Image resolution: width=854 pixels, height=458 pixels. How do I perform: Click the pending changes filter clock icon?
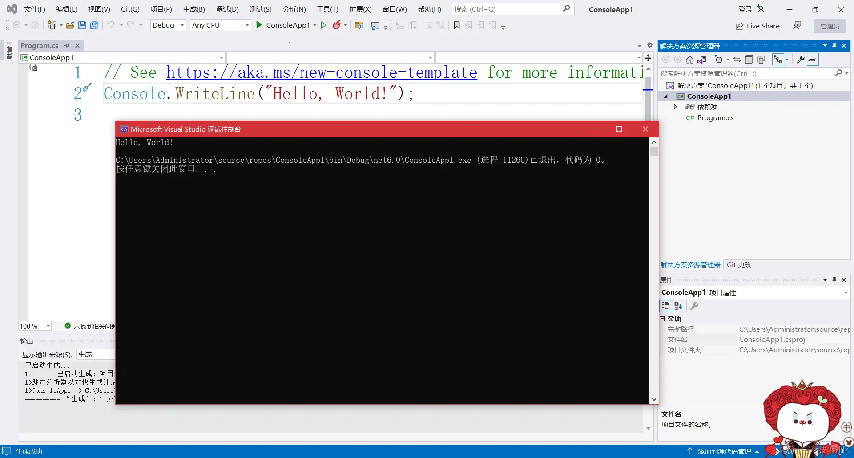(719, 60)
